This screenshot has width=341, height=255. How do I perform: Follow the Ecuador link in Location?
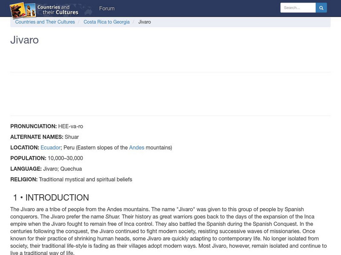pyautogui.click(x=50, y=147)
